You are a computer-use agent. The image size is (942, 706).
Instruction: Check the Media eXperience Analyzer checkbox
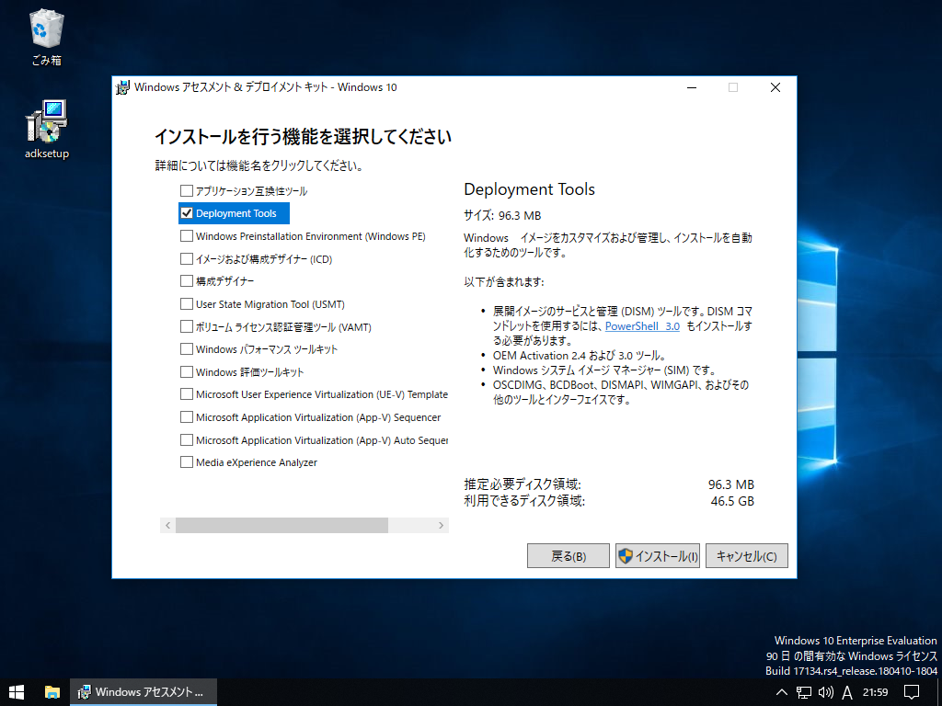(x=187, y=462)
